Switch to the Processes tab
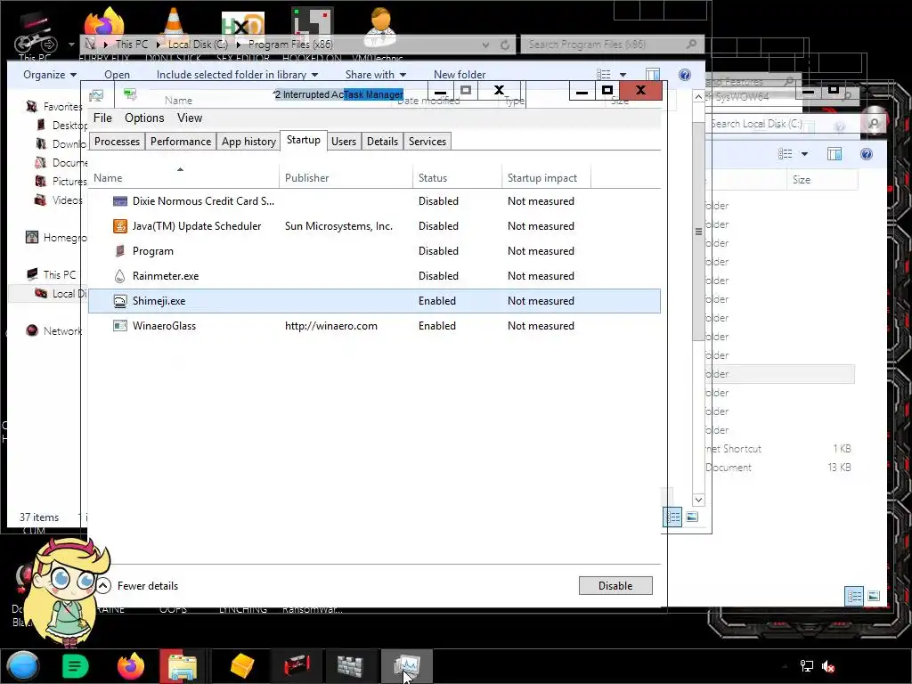Viewport: 912px width, 684px height. [x=117, y=142]
